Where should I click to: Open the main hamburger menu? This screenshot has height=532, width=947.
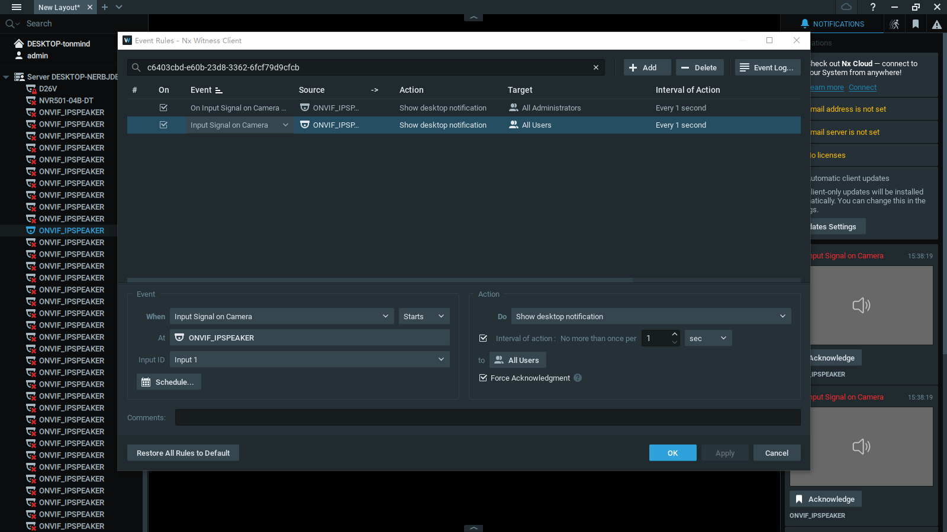(17, 7)
